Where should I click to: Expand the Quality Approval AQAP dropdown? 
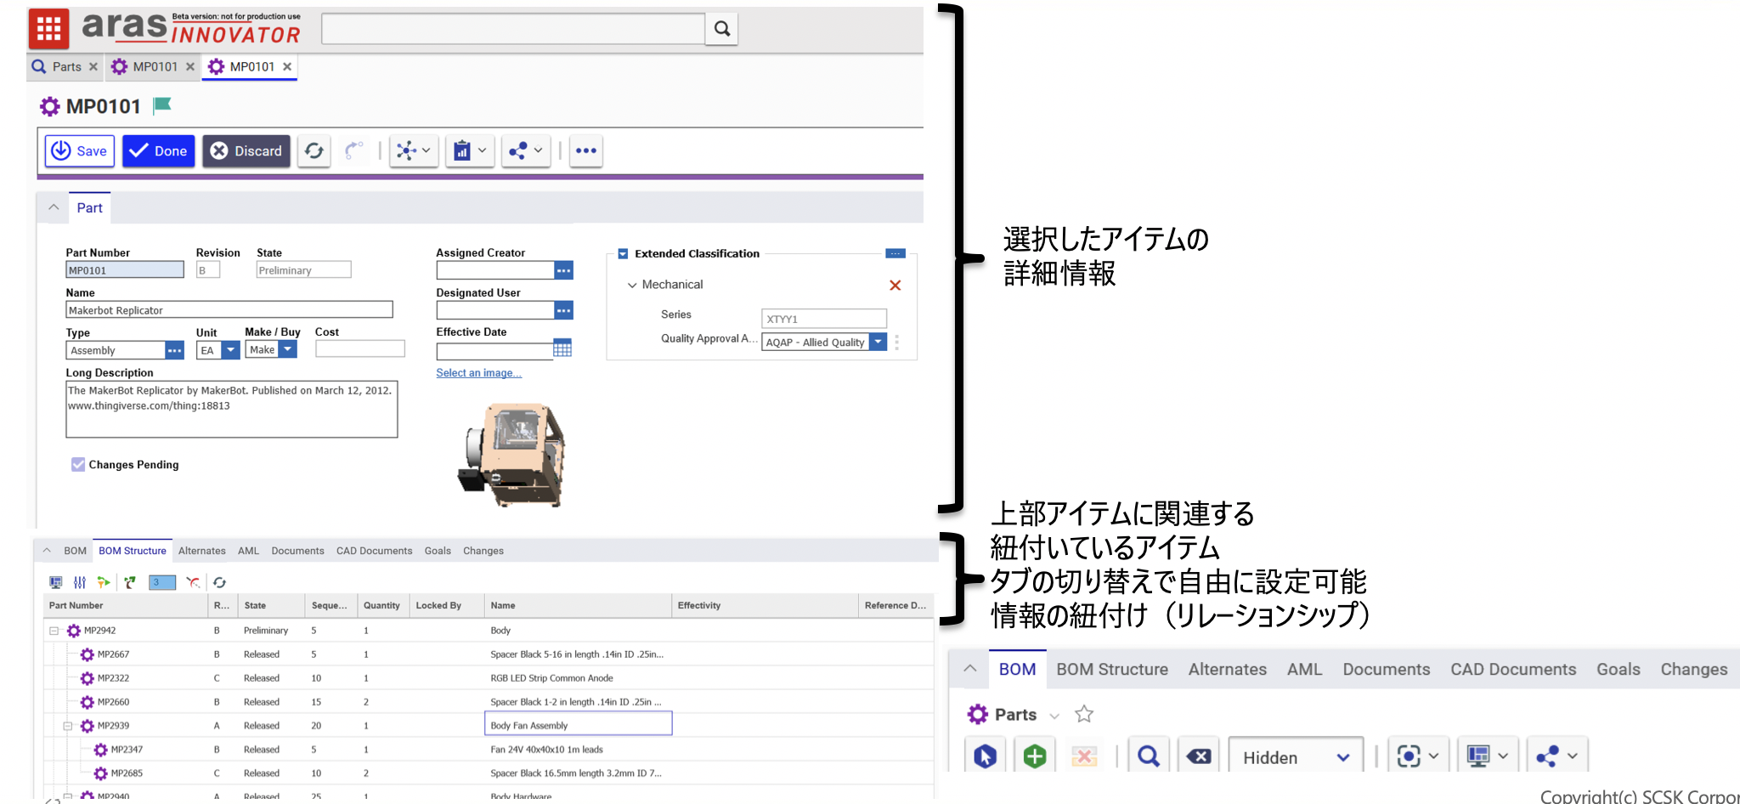(878, 342)
